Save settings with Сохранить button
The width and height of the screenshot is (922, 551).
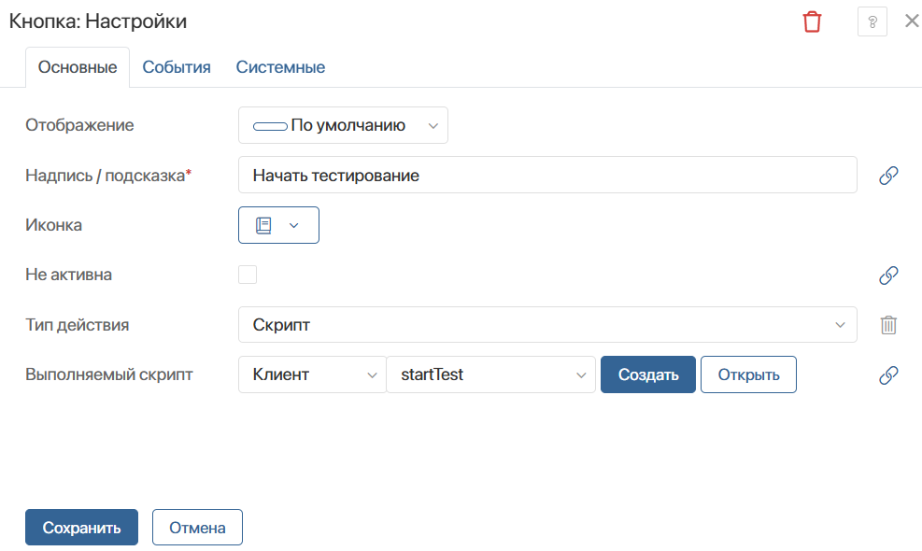(x=81, y=528)
